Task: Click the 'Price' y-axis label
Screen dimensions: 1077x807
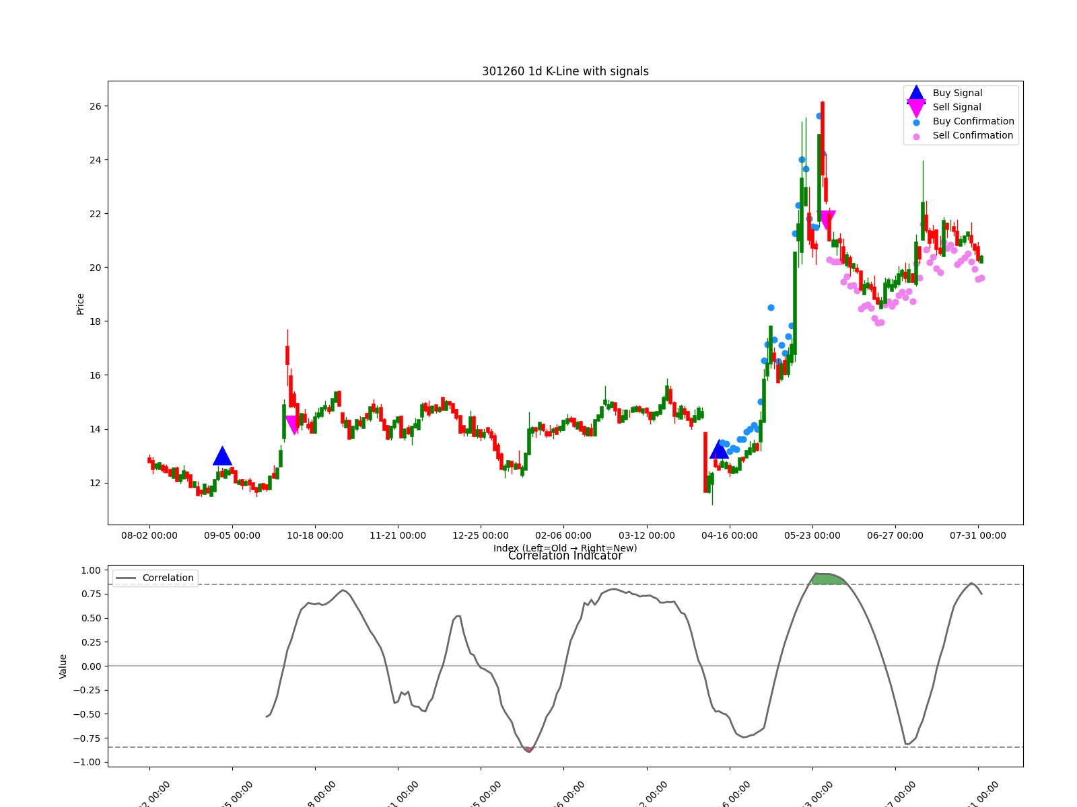Action: pyautogui.click(x=80, y=304)
